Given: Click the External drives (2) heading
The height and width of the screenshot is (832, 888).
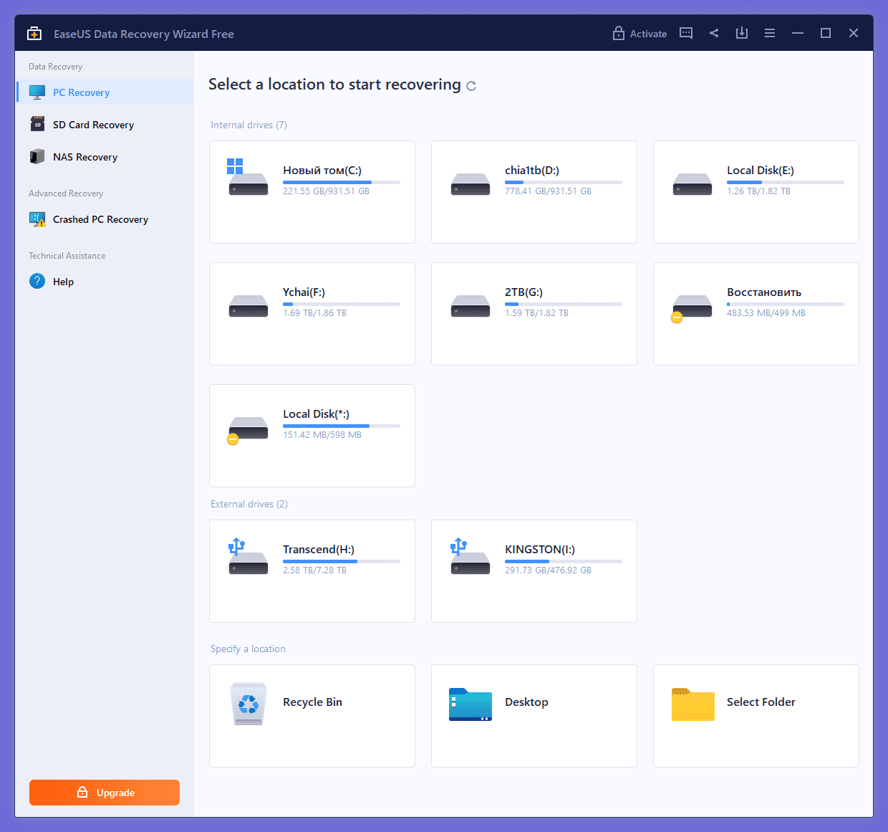Looking at the screenshot, I should pyautogui.click(x=249, y=504).
